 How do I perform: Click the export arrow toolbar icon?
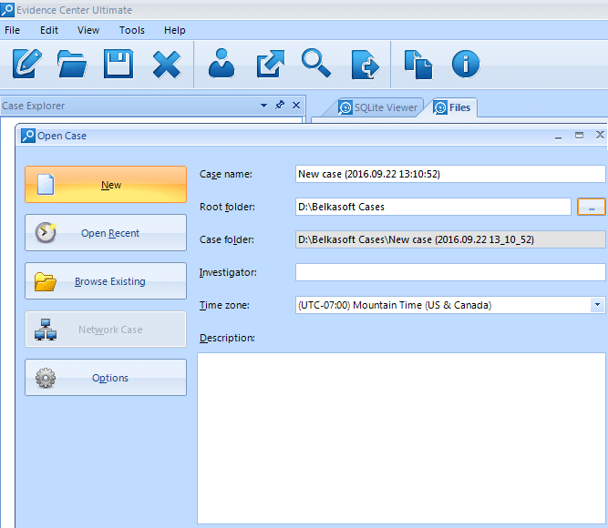point(270,64)
